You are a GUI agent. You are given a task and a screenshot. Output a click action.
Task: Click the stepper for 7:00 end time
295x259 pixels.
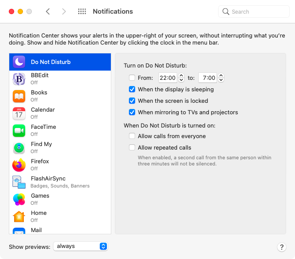221,78
